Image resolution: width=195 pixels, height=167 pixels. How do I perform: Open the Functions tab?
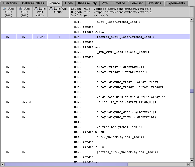[10, 3]
